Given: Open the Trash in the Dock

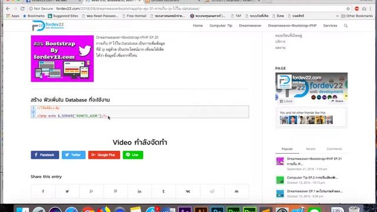Looking at the screenshot, I should 354,210.
